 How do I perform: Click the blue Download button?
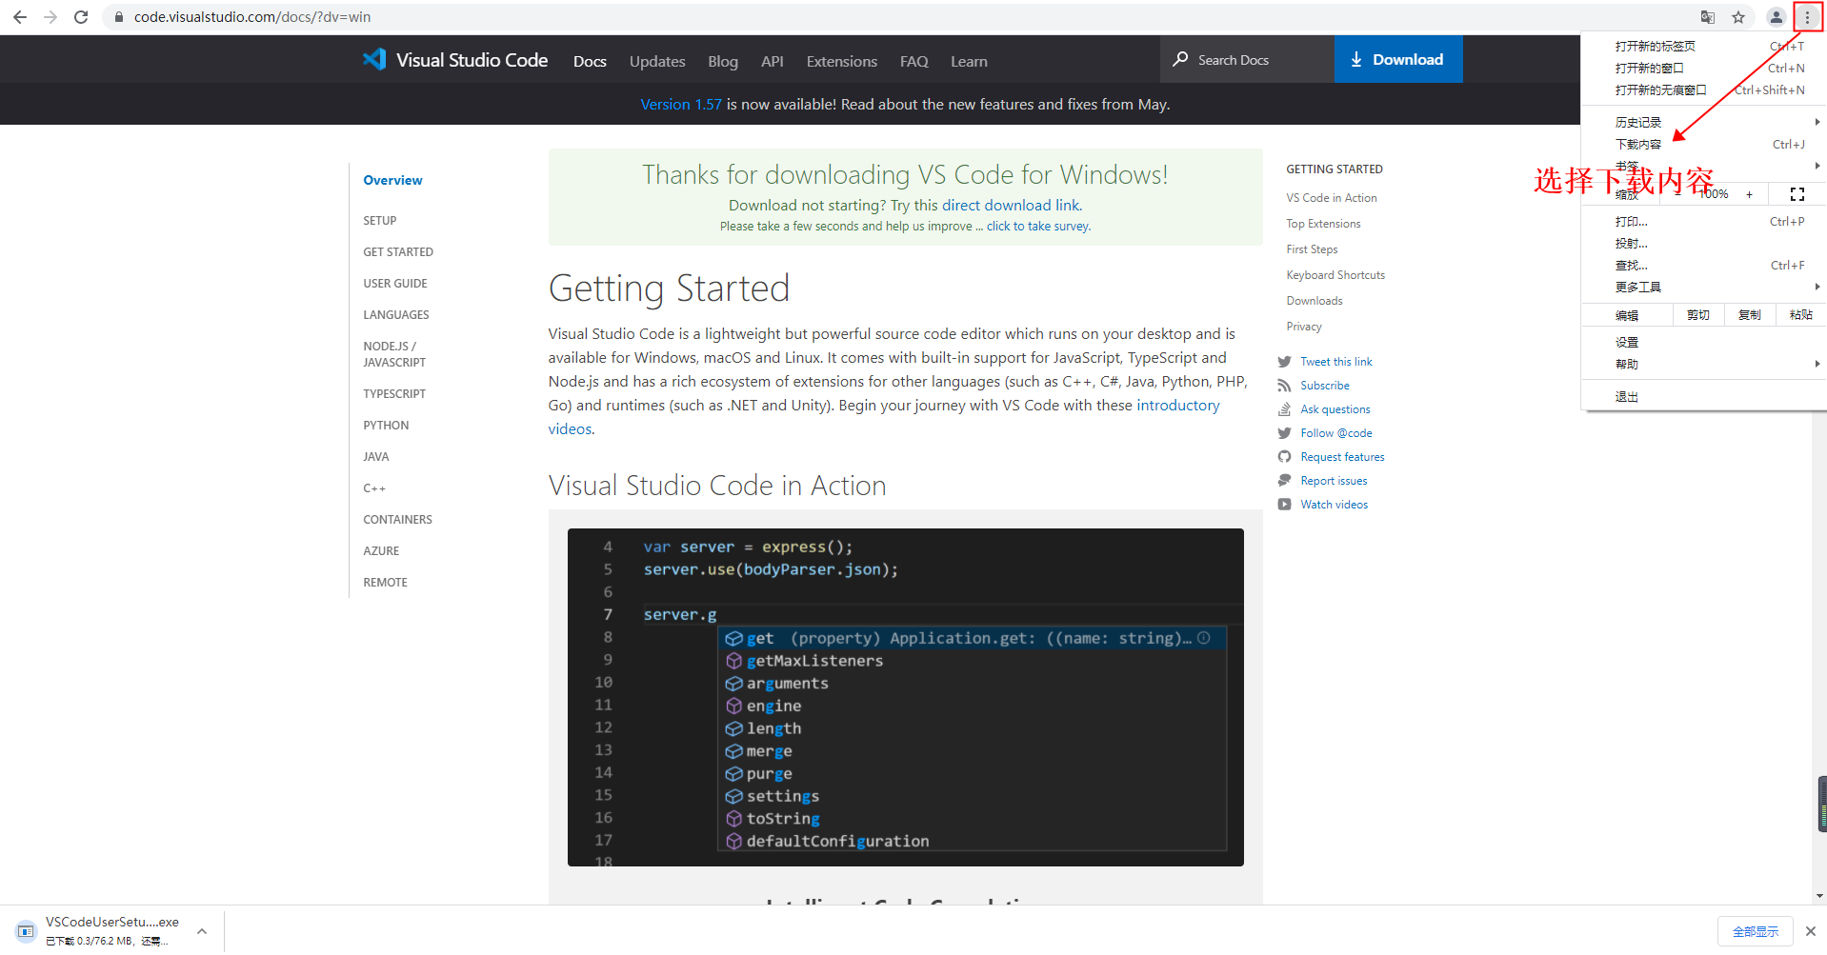[x=1397, y=59]
